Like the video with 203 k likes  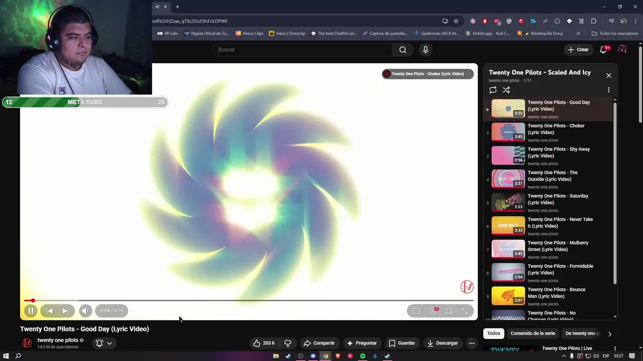264,343
